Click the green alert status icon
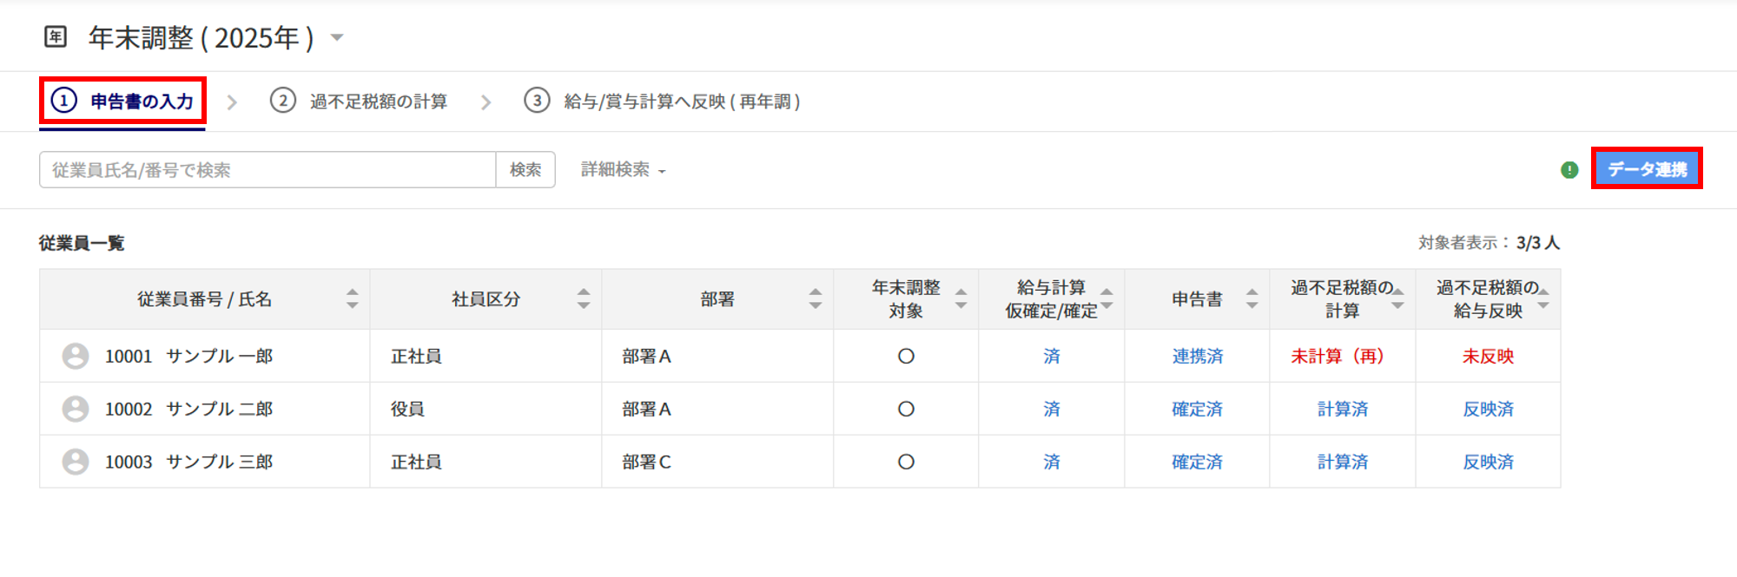This screenshot has width=1737, height=577. 1569,170
